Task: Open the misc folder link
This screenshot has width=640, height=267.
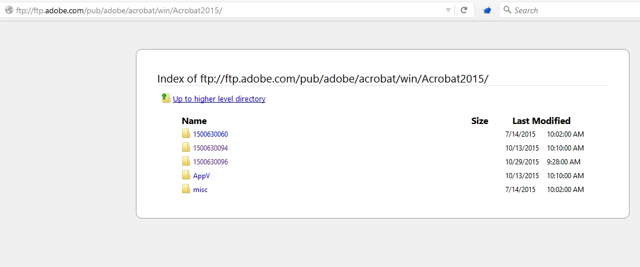Action: [x=200, y=190]
